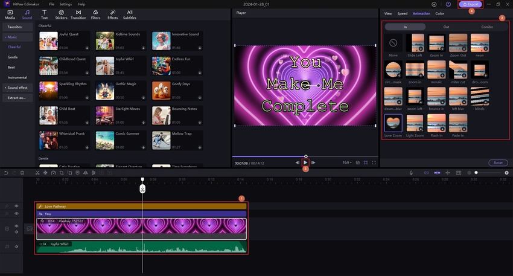
Task: Click the undo arrow in timeline toolbar
Action: [6, 173]
